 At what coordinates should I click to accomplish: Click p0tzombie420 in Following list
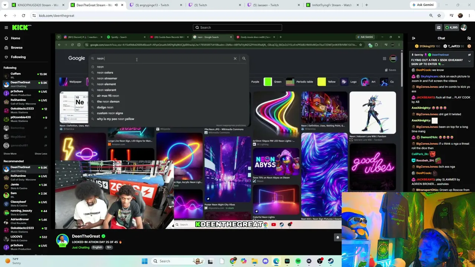point(25,119)
